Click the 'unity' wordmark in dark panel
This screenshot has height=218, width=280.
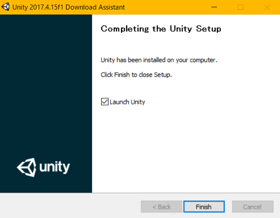[x=54, y=167]
